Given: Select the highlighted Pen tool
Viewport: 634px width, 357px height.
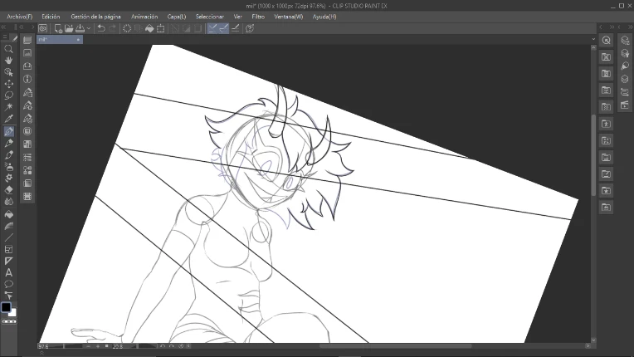Looking at the screenshot, I should (x=8, y=131).
